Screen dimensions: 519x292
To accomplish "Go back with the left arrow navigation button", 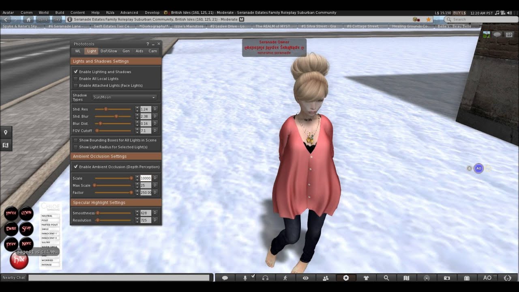I will [x=6, y=19].
